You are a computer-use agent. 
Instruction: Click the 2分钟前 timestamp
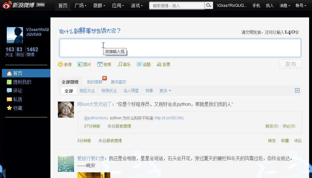(x=84, y=141)
